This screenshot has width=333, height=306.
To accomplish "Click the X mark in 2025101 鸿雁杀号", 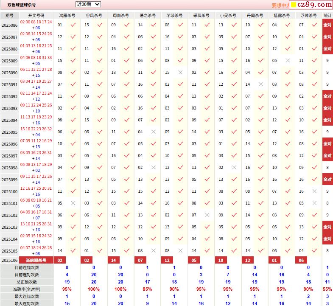I will (73, 203).
